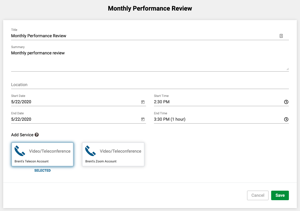Click the Summary textarea resize handle
Image resolution: width=300 pixels, height=211 pixels.
point(288,69)
